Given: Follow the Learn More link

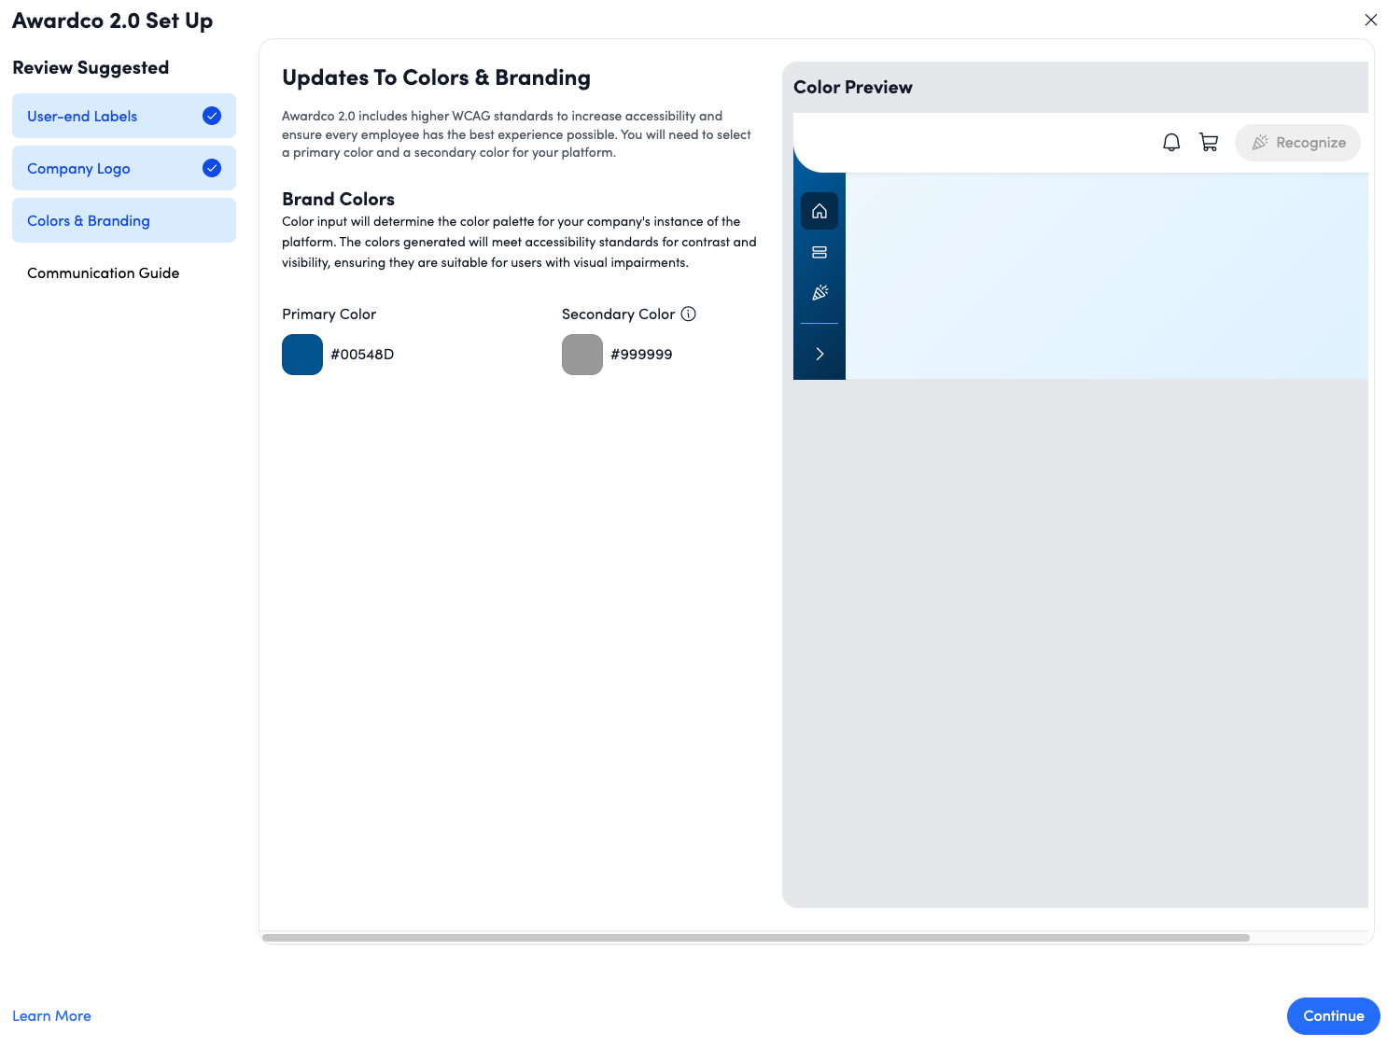Looking at the screenshot, I should 51,1016.
